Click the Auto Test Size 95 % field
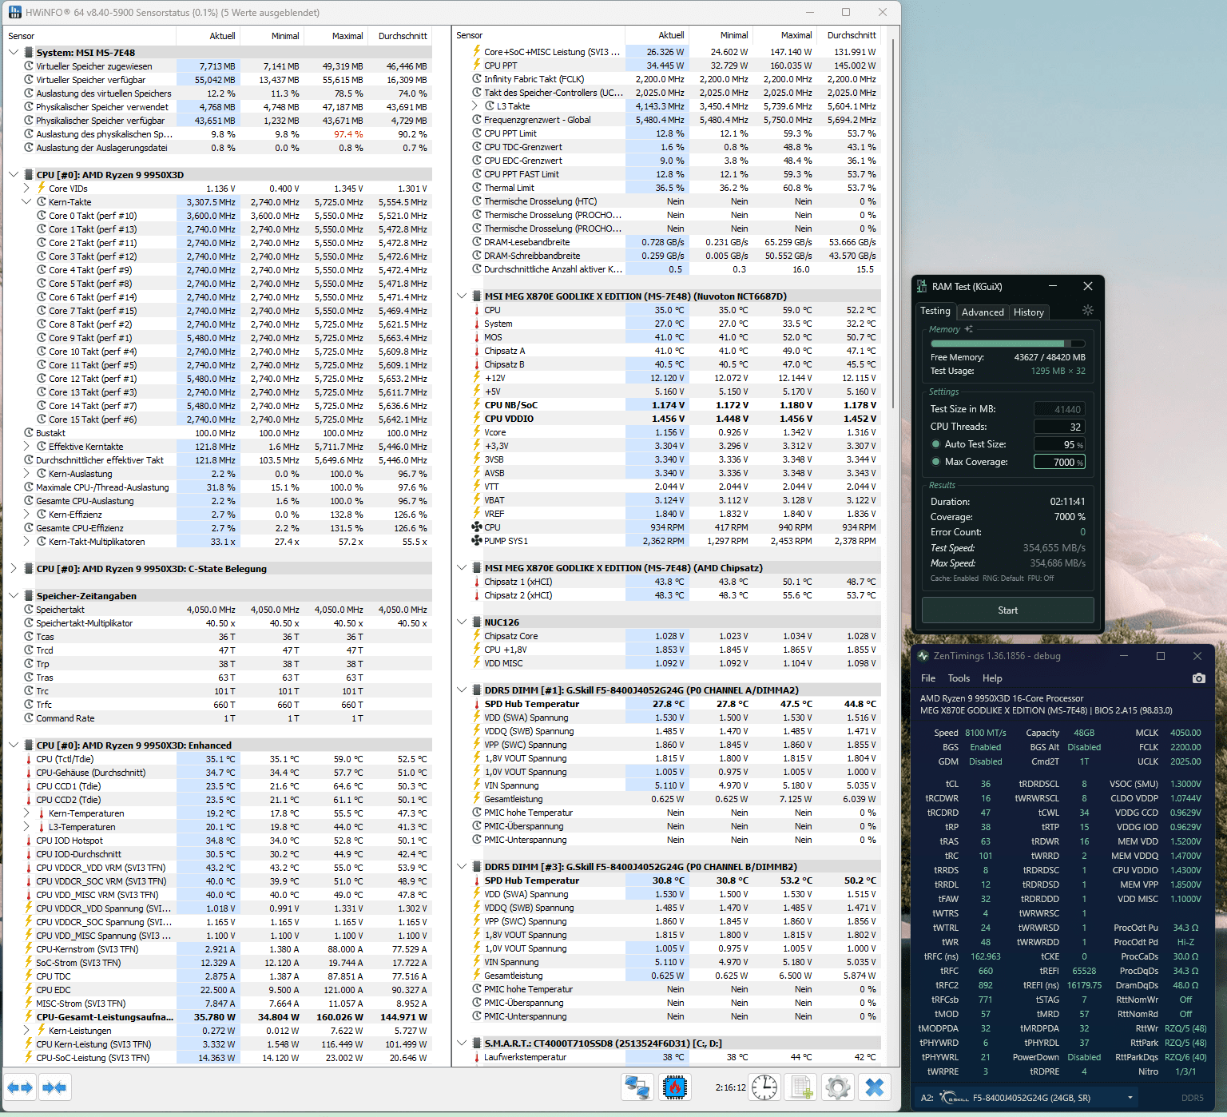The height and width of the screenshot is (1117, 1227). pos(1059,444)
